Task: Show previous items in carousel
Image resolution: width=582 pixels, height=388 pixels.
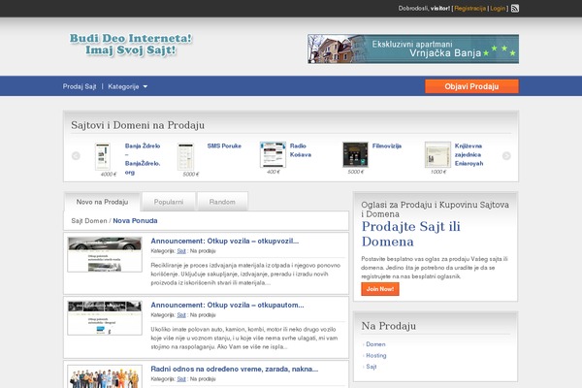Action: point(76,156)
